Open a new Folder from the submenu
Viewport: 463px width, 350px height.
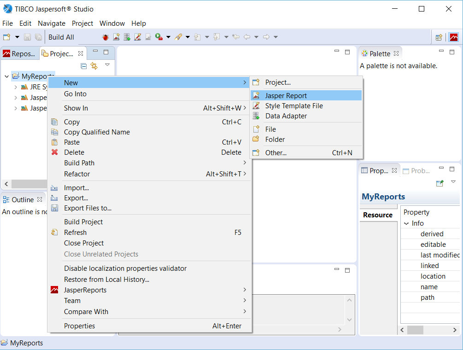pos(276,139)
